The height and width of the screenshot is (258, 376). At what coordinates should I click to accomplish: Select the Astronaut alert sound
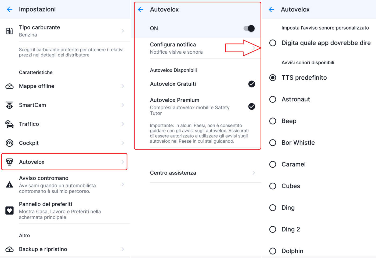click(273, 99)
